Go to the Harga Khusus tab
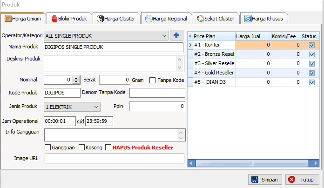 [x=264, y=19]
